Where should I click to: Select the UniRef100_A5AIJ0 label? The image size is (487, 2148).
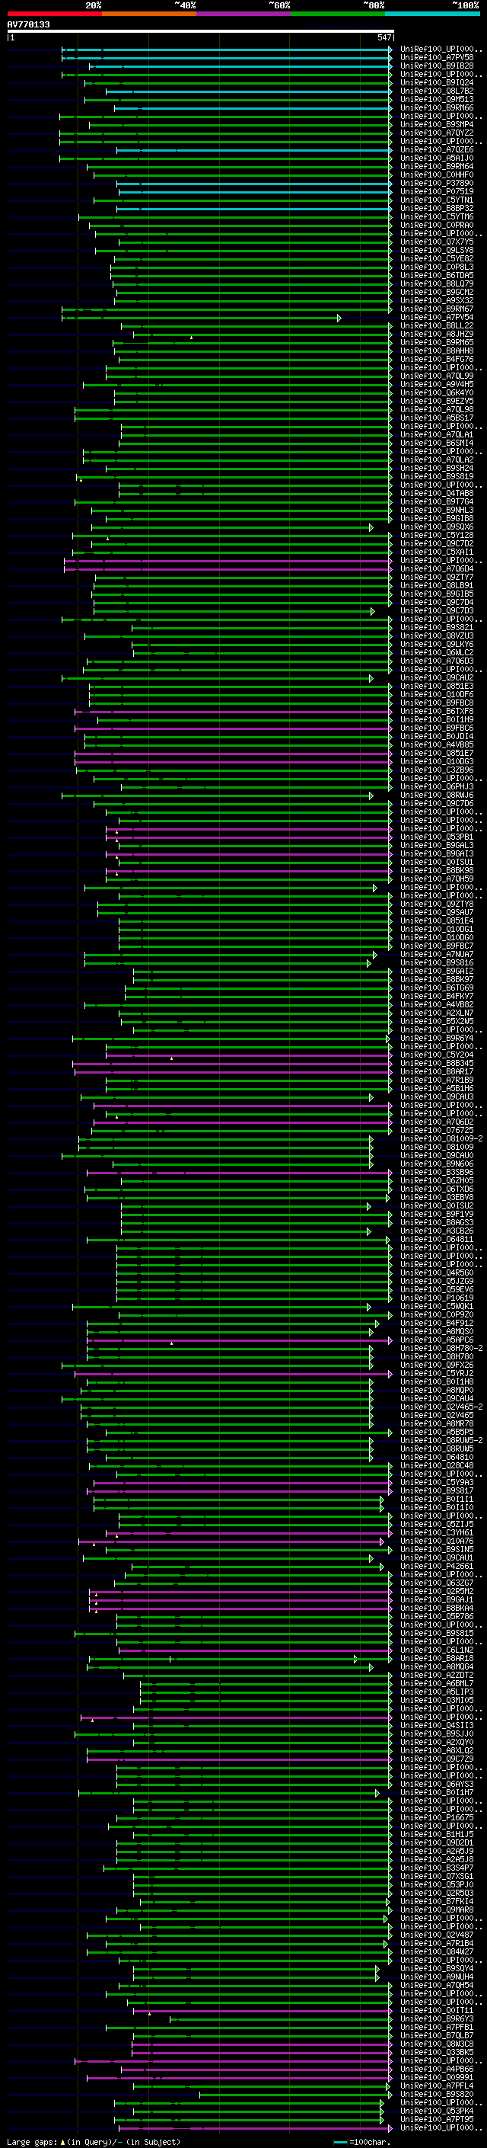click(x=437, y=158)
